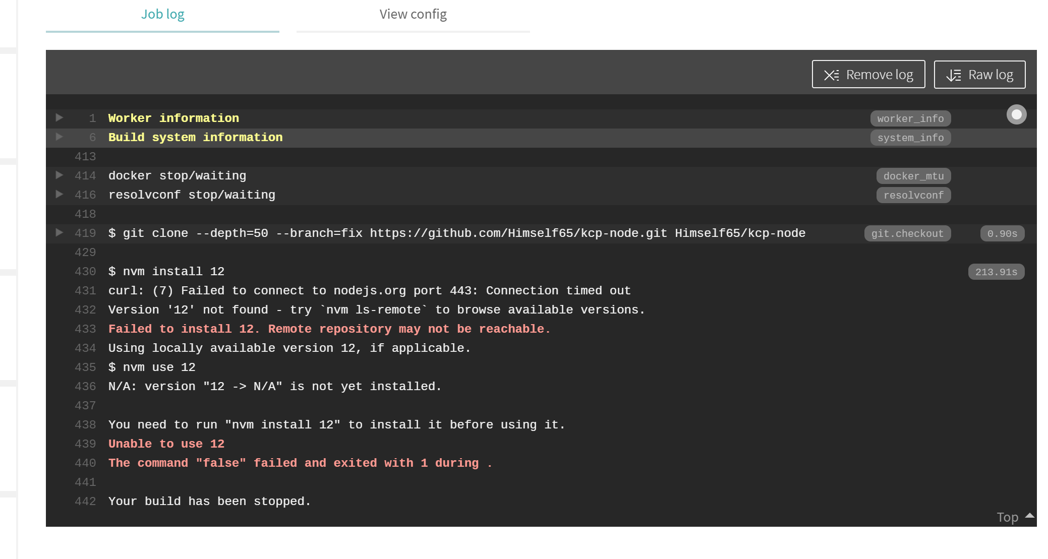Click the docker_mtu tag label
The height and width of the screenshot is (559, 1048).
913,176
